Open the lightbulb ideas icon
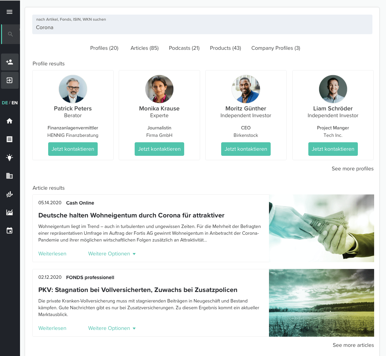 tap(9, 158)
